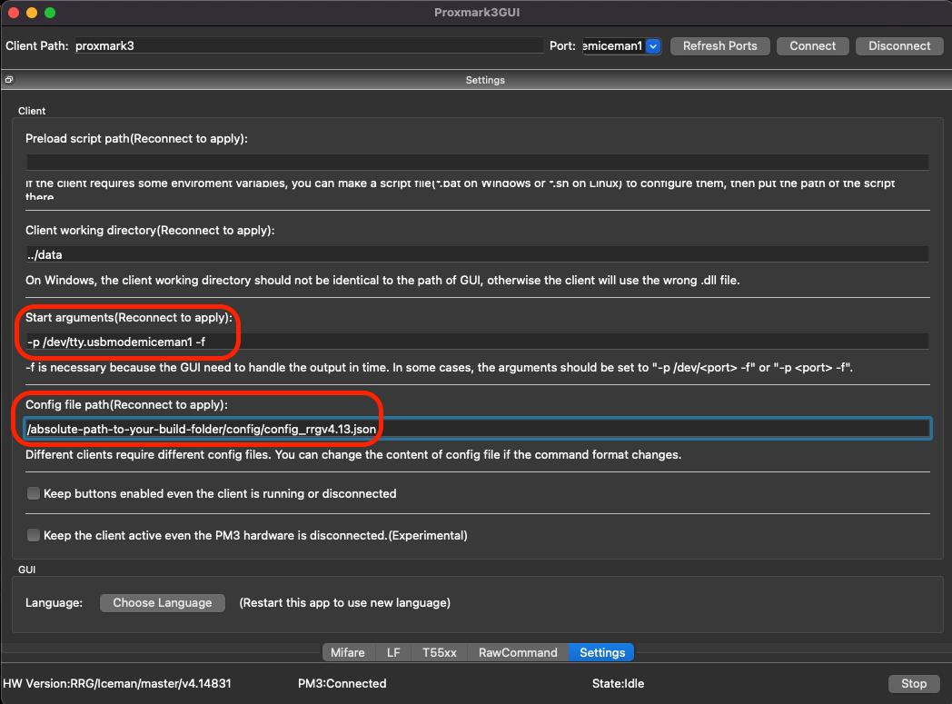Select the Settings tab
This screenshot has height=704, width=952.
pyautogui.click(x=601, y=652)
